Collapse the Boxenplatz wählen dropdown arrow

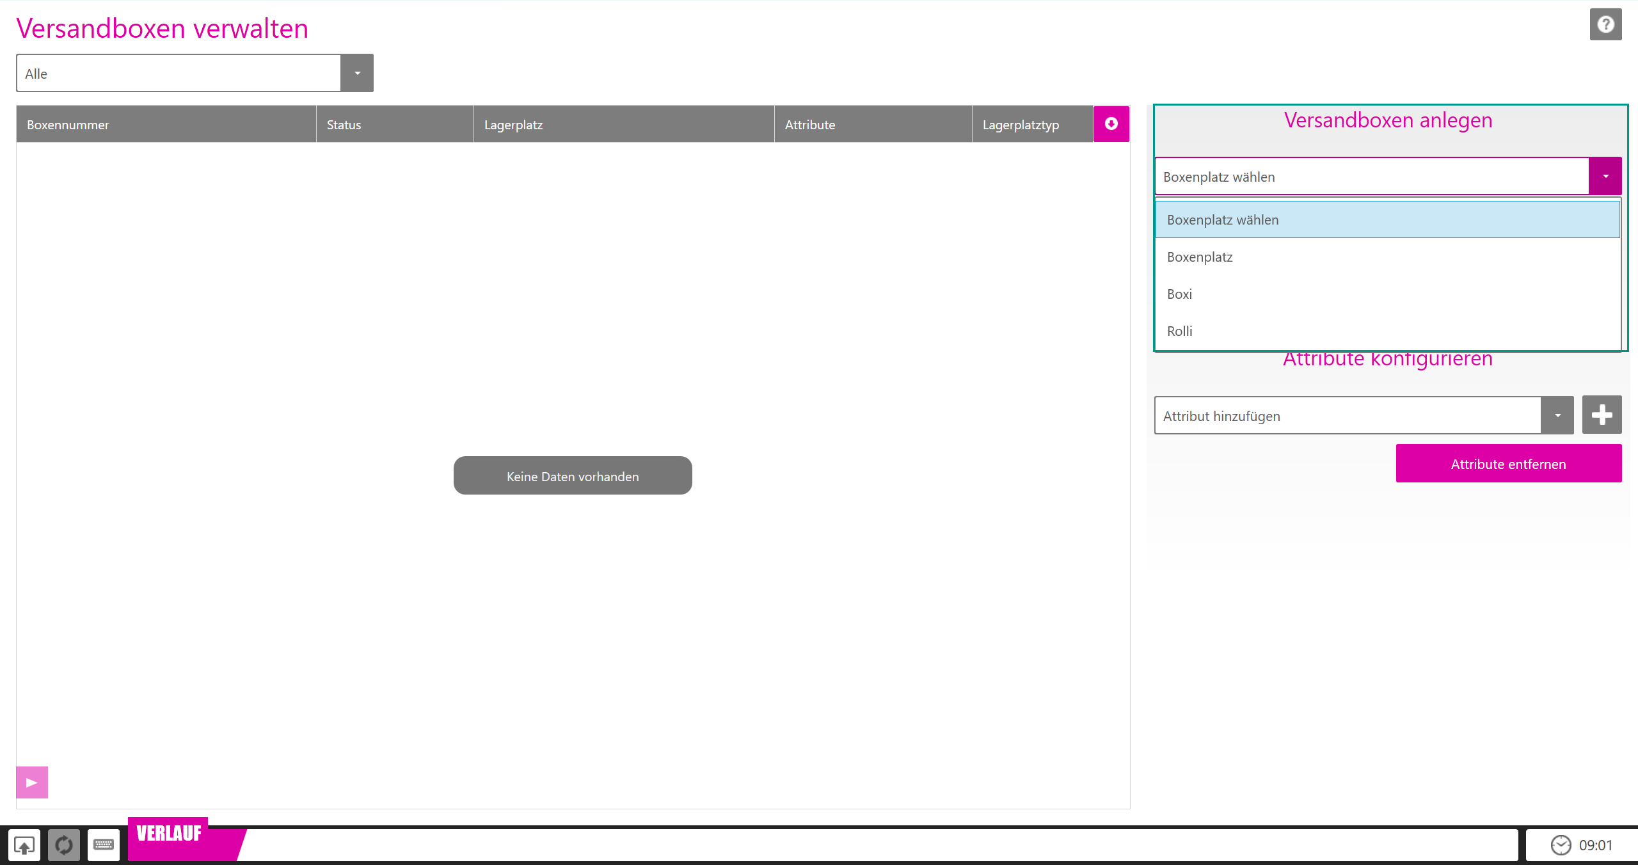pos(1605,177)
